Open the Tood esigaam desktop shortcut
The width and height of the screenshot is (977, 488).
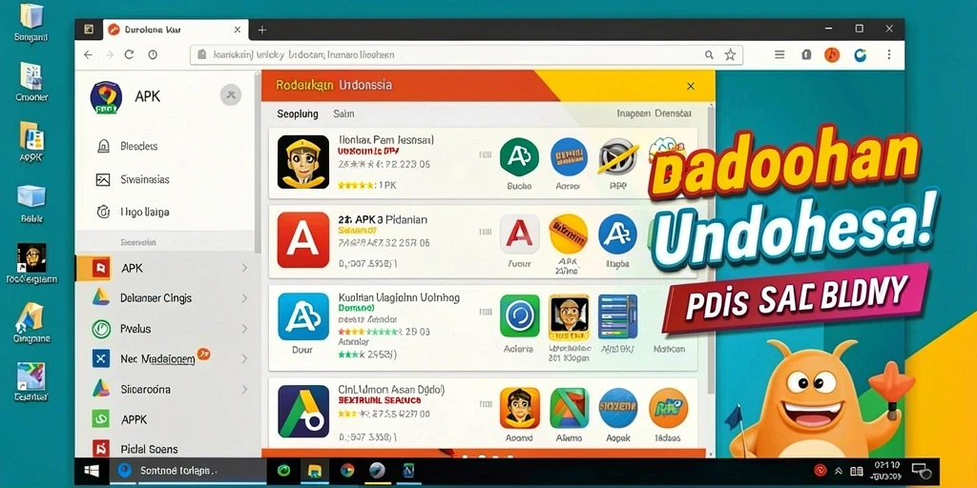[31, 263]
